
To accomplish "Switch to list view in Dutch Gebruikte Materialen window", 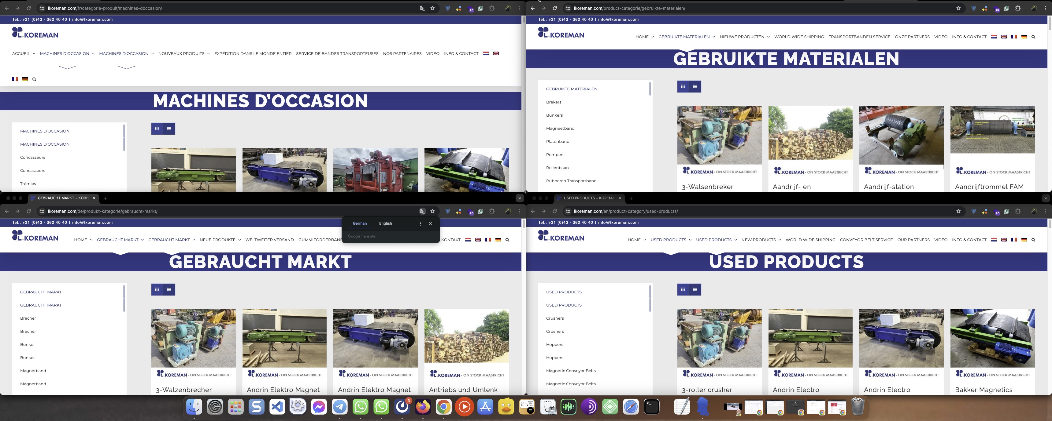I will pyautogui.click(x=695, y=86).
